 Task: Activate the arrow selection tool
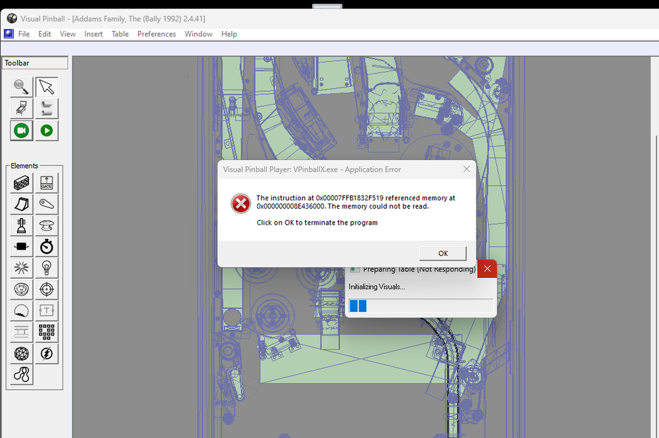46,87
